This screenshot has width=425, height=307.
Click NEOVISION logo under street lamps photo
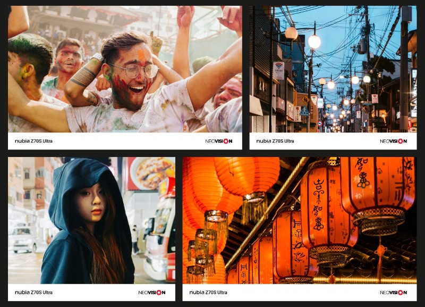click(393, 141)
